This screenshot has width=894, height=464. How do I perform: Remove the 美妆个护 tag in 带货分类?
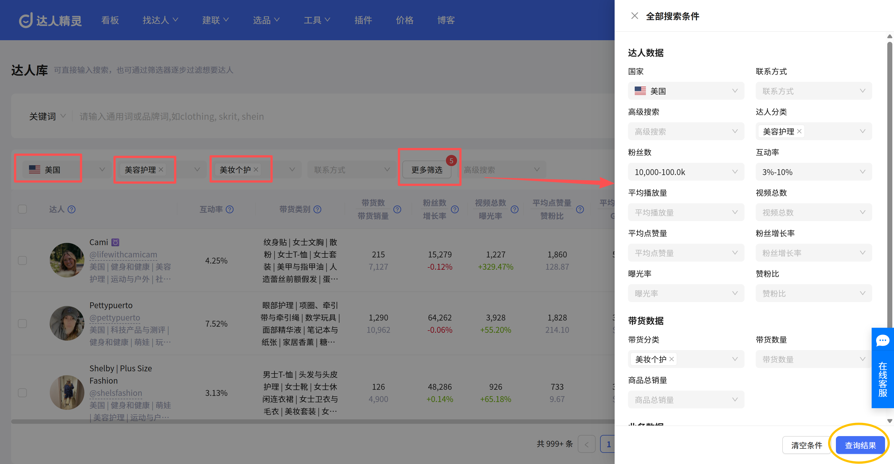[x=672, y=359]
